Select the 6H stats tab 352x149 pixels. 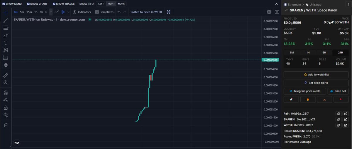[324, 53]
